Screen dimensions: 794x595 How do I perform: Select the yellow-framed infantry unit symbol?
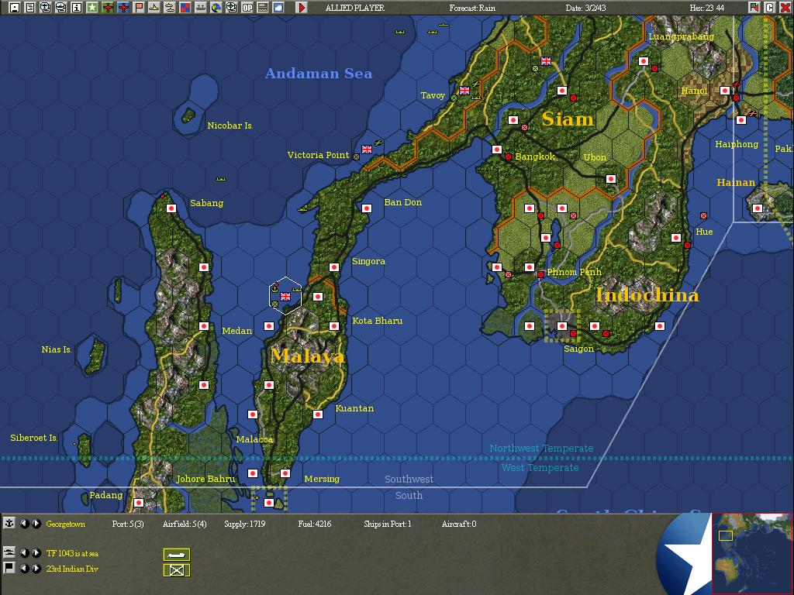[177, 570]
